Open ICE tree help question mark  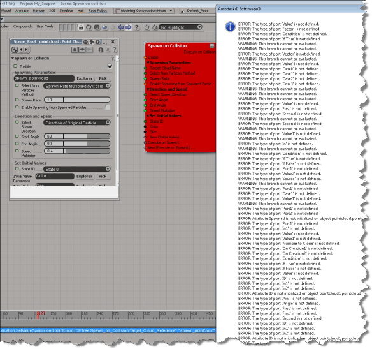137,27
